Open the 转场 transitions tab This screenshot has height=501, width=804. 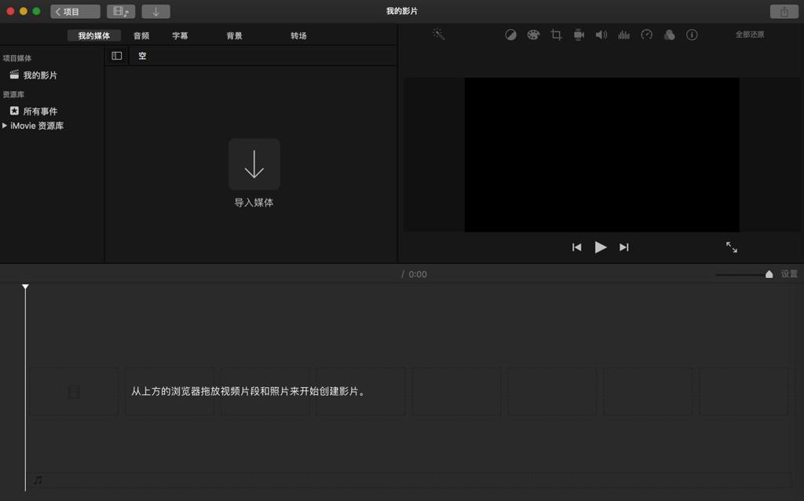pos(298,35)
